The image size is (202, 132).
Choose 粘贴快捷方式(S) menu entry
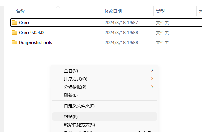click(105, 125)
